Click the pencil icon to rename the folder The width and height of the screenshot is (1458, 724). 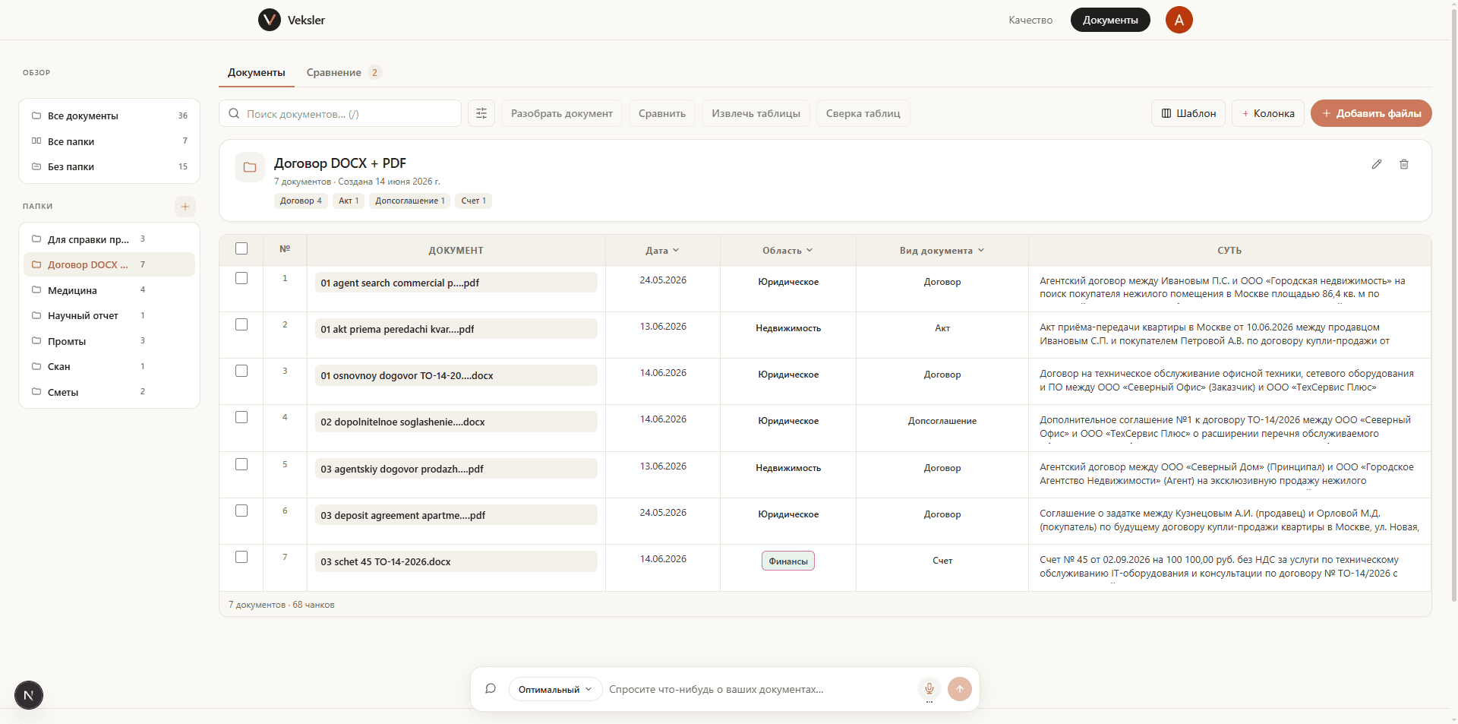click(1377, 164)
